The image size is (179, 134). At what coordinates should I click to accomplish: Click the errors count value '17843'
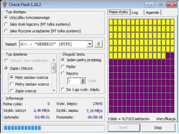coord(98,104)
